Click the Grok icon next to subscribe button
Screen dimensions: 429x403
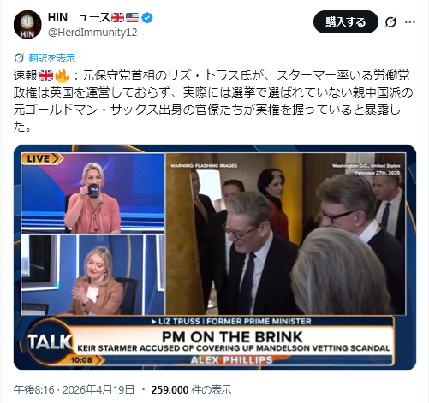(390, 22)
